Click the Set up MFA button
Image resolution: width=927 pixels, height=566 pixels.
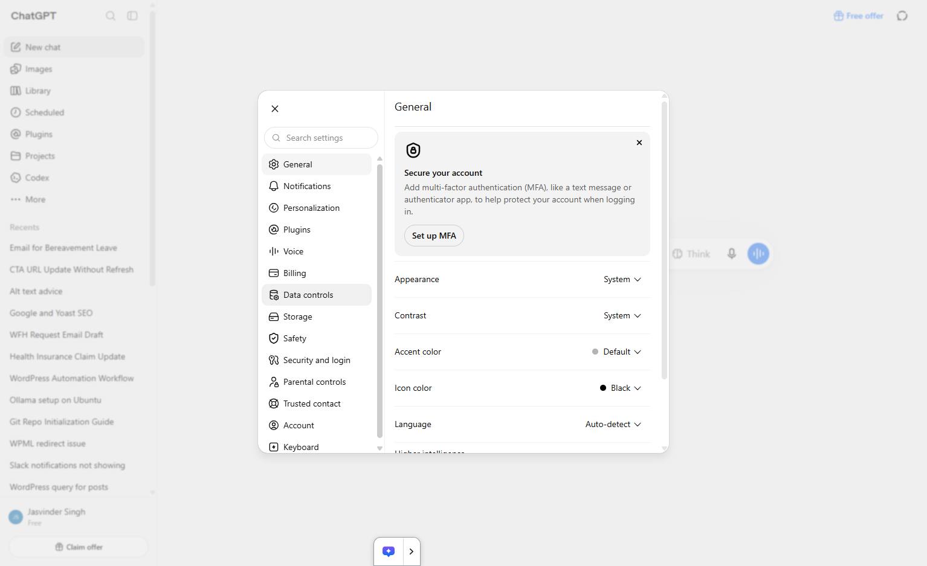(x=434, y=236)
